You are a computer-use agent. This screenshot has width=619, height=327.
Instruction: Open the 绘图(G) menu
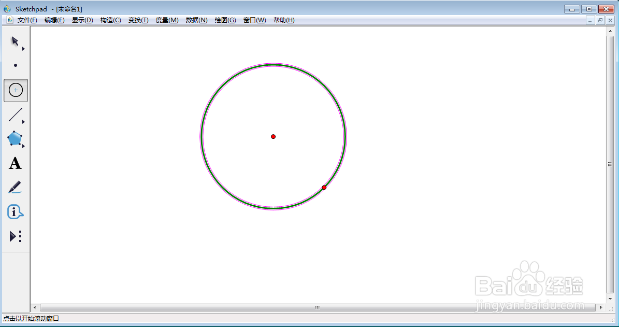coord(225,20)
